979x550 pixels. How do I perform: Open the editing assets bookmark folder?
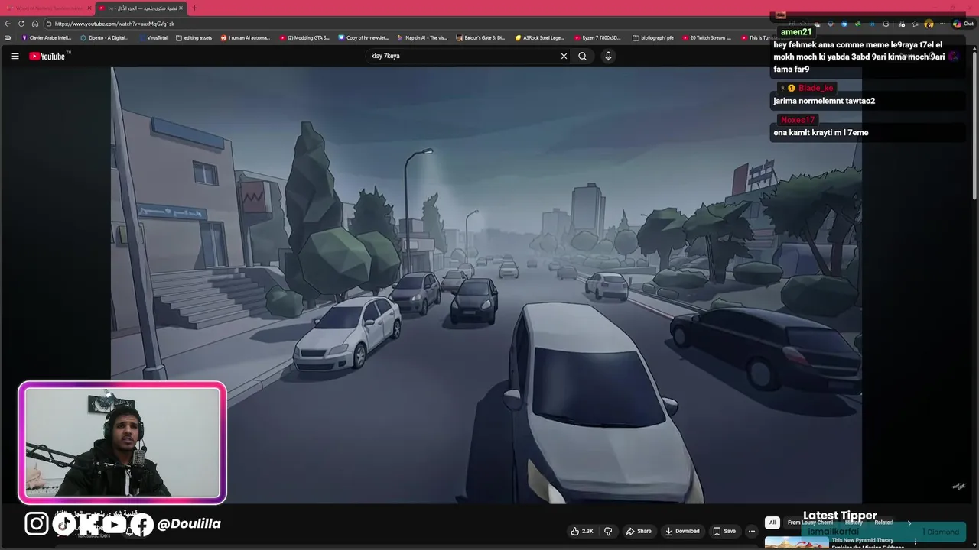tap(194, 37)
